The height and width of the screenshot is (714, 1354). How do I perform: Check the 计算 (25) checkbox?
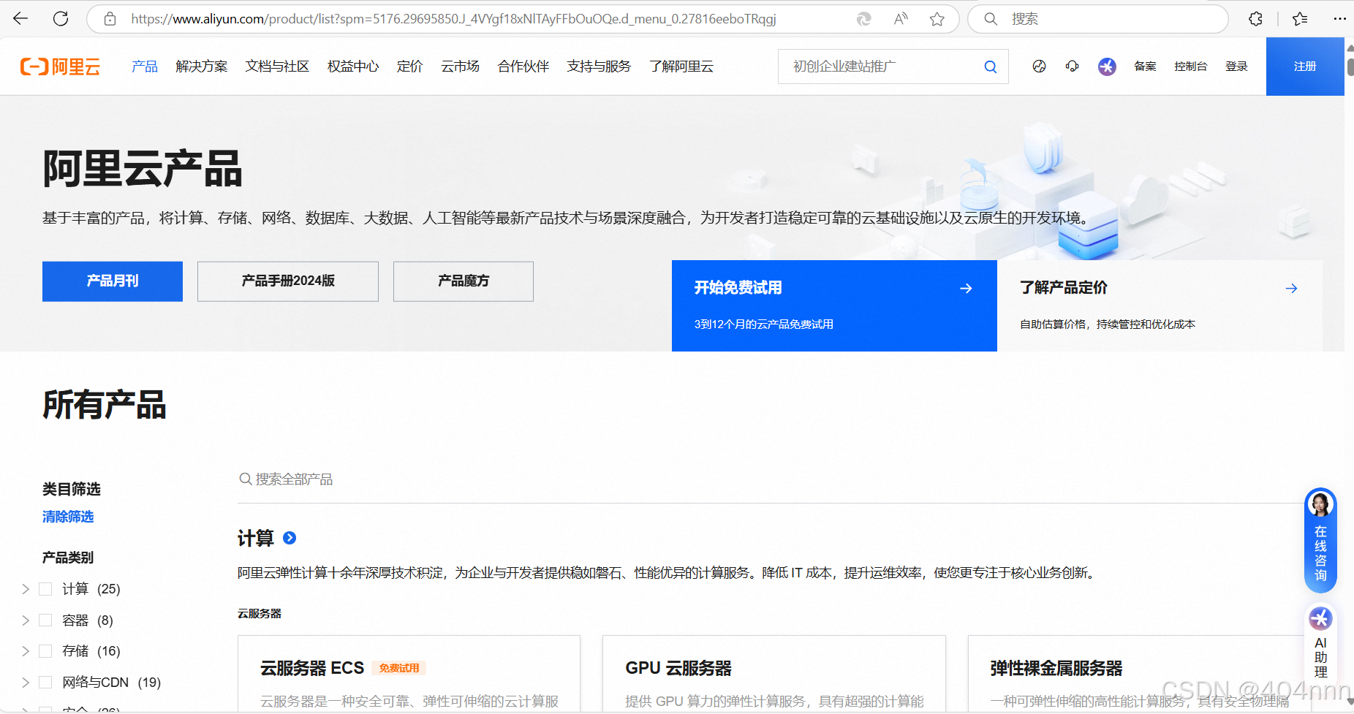point(45,589)
